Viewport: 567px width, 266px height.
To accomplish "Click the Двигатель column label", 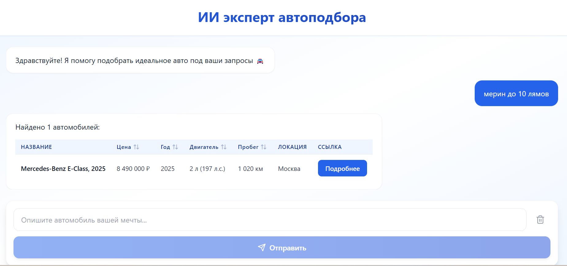I will click(x=204, y=147).
